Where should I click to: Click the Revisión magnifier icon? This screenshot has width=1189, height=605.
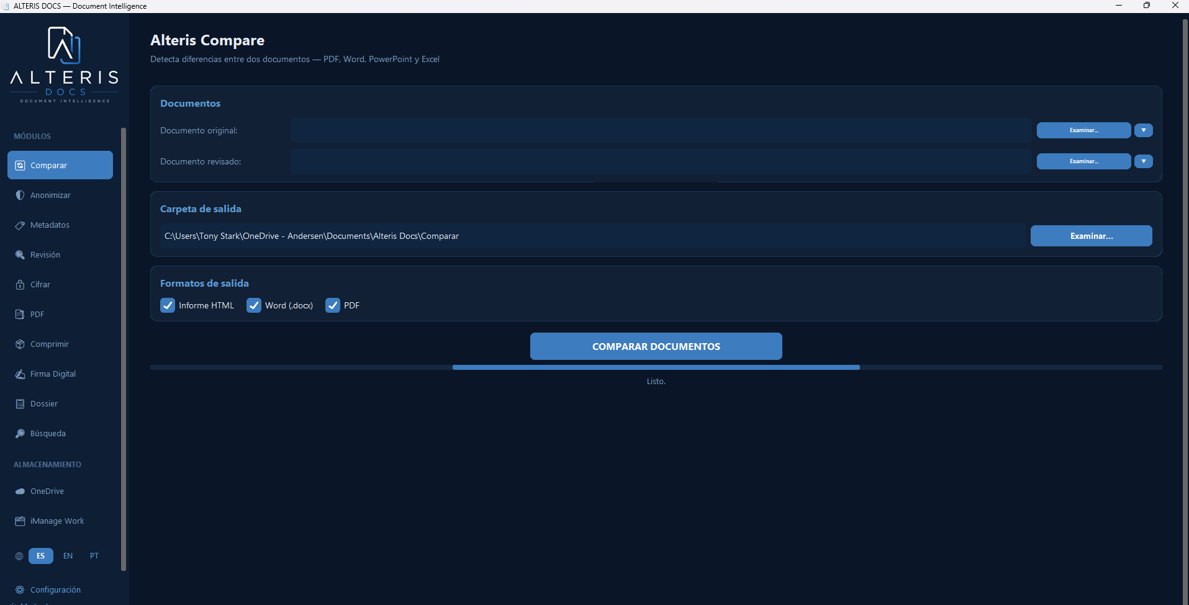click(x=20, y=255)
